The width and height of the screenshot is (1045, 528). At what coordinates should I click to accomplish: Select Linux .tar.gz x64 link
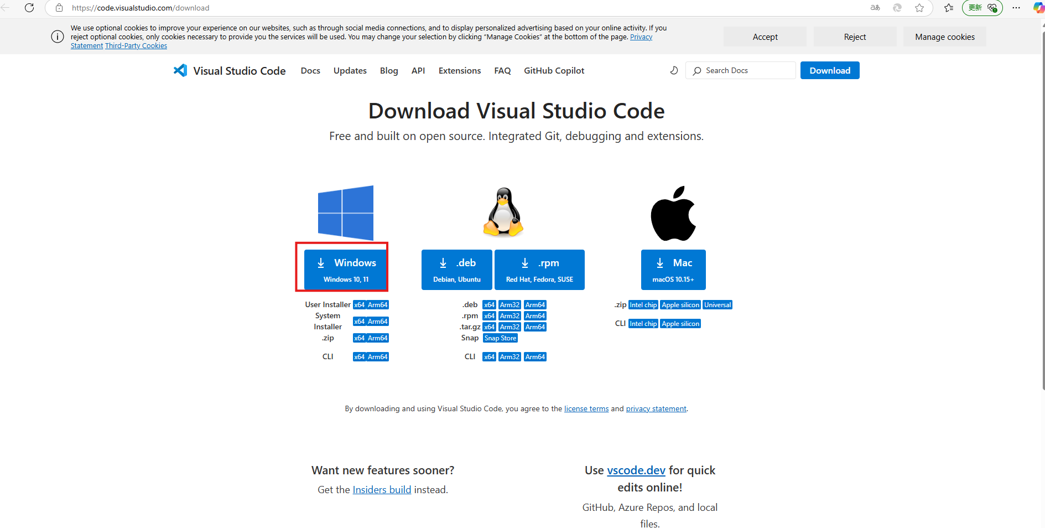489,327
